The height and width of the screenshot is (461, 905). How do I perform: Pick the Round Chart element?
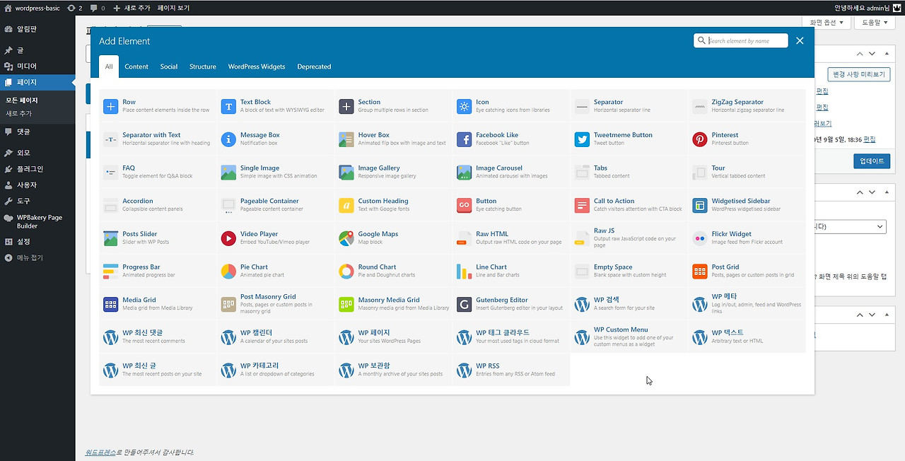point(393,271)
